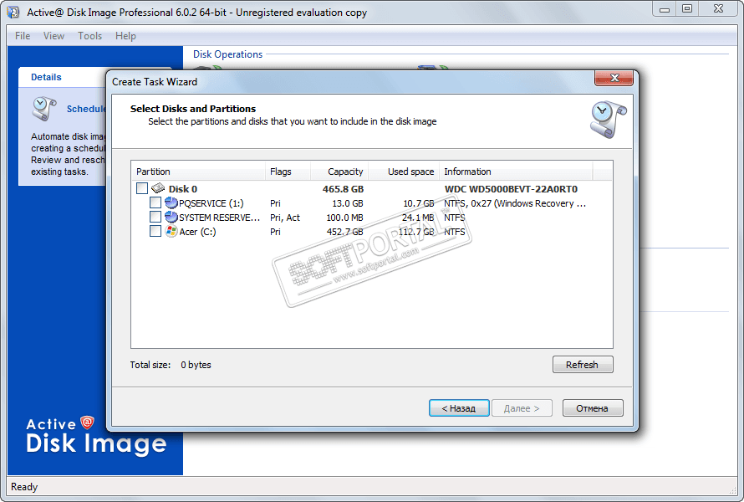Click the Ready status bar text
The height and width of the screenshot is (502, 744).
24,487
